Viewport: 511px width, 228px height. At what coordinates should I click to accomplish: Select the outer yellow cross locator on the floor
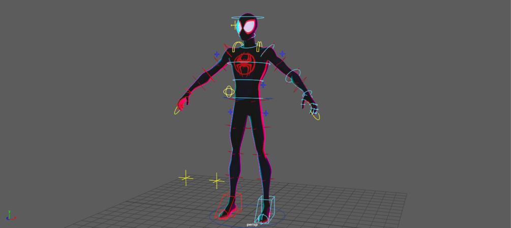coord(186,178)
